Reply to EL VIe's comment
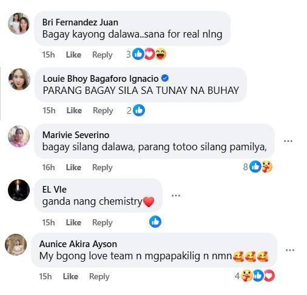The image size is (307, 295). coord(103,222)
